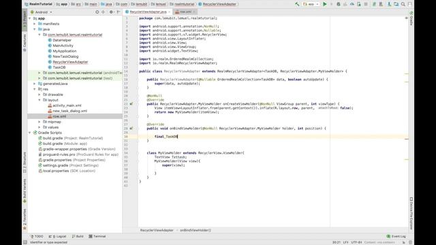Click the java breadcrumb folder
This screenshot has height=245, width=436.
(106, 4)
